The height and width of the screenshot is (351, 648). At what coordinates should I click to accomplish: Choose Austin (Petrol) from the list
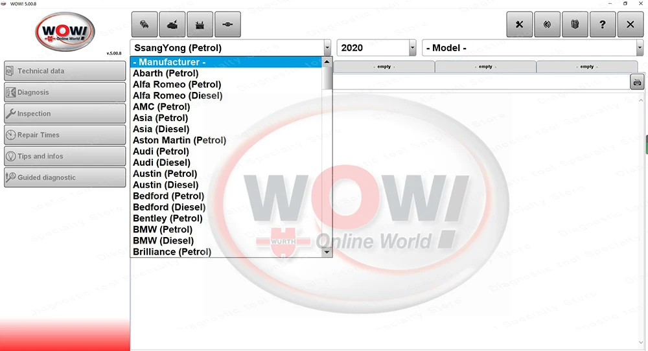[x=226, y=174]
